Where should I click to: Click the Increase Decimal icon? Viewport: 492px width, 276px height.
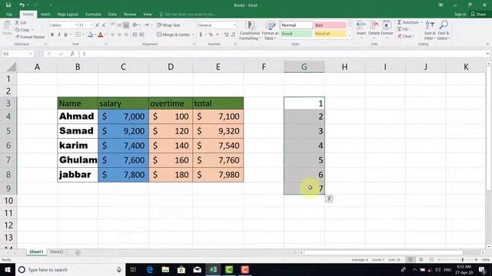pos(226,34)
